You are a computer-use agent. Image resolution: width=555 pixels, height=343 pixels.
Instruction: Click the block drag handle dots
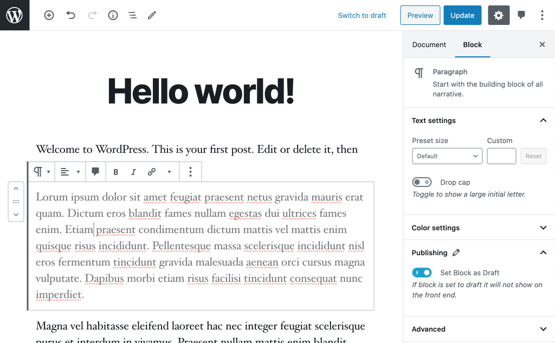coord(16,202)
